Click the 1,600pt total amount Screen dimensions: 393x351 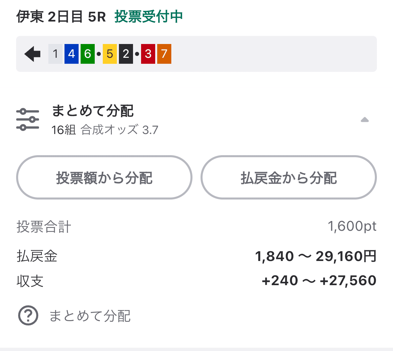(x=353, y=227)
